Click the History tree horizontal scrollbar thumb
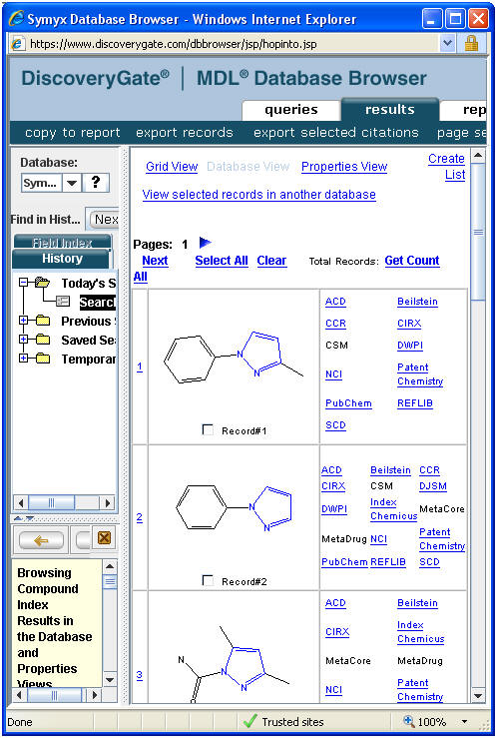This screenshot has width=497, height=738. (51, 502)
